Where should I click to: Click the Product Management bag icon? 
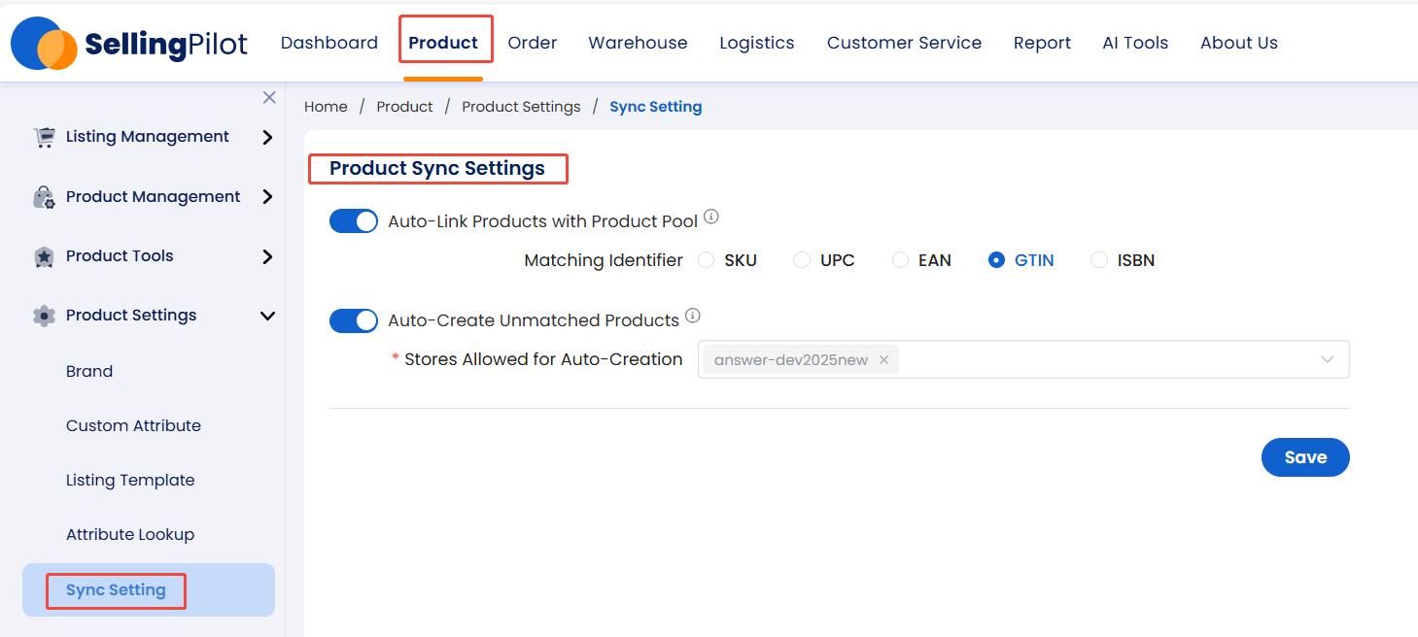pos(44,197)
